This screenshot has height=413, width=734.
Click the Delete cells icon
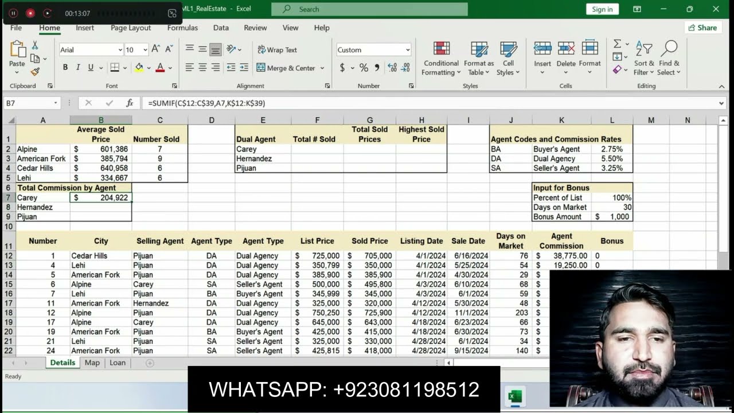566,48
